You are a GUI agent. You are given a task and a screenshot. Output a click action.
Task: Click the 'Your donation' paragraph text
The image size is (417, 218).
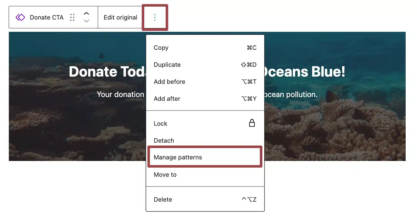point(120,94)
